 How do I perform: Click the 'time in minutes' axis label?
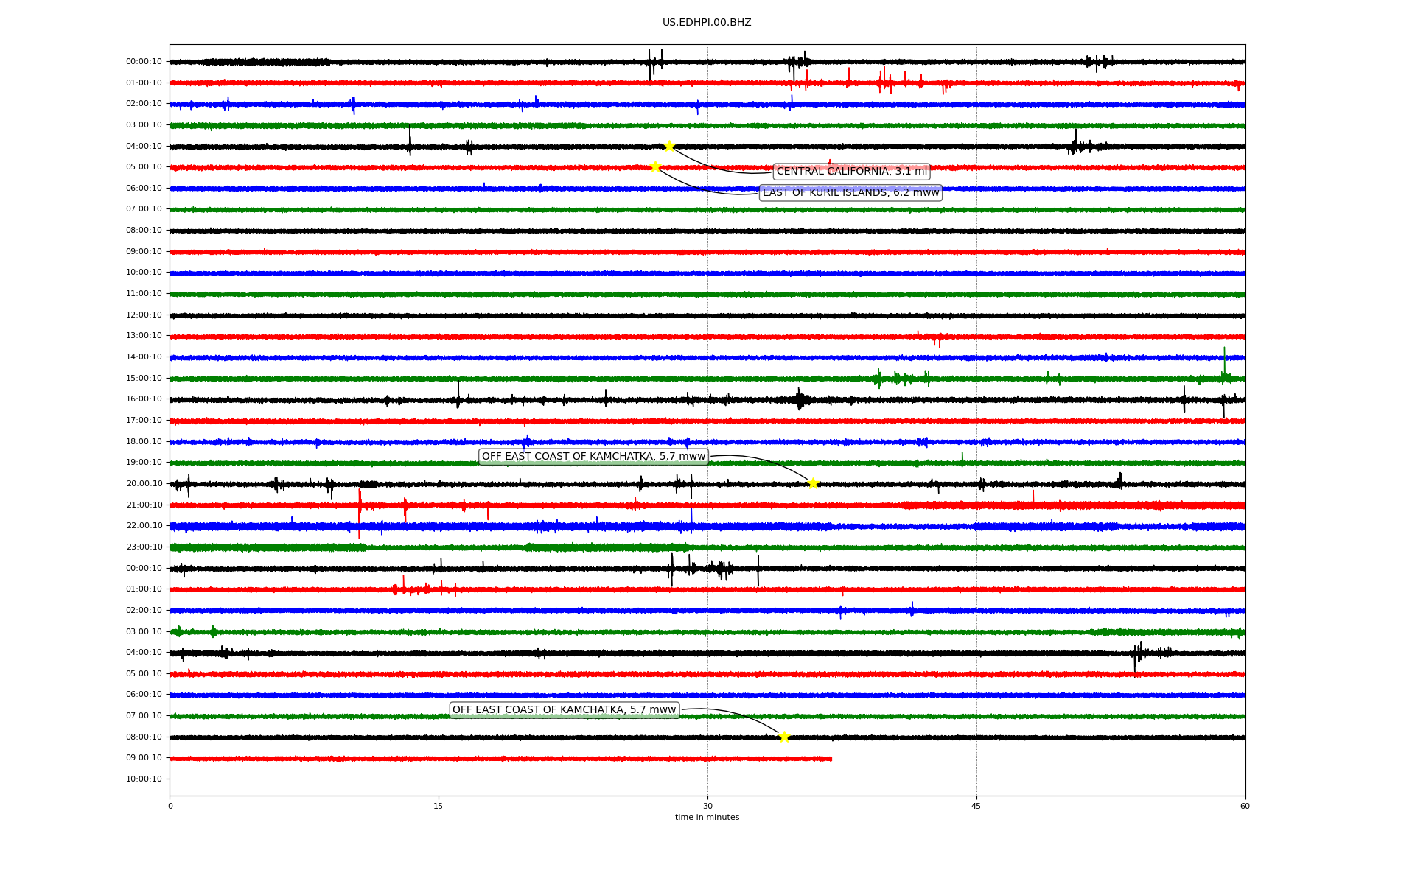pos(707,818)
